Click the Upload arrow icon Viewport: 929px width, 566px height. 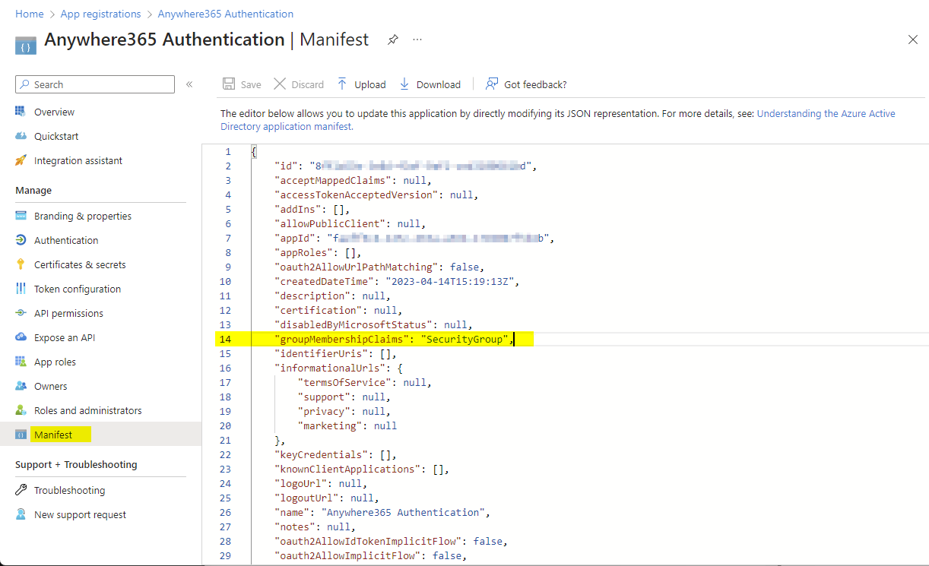point(342,84)
